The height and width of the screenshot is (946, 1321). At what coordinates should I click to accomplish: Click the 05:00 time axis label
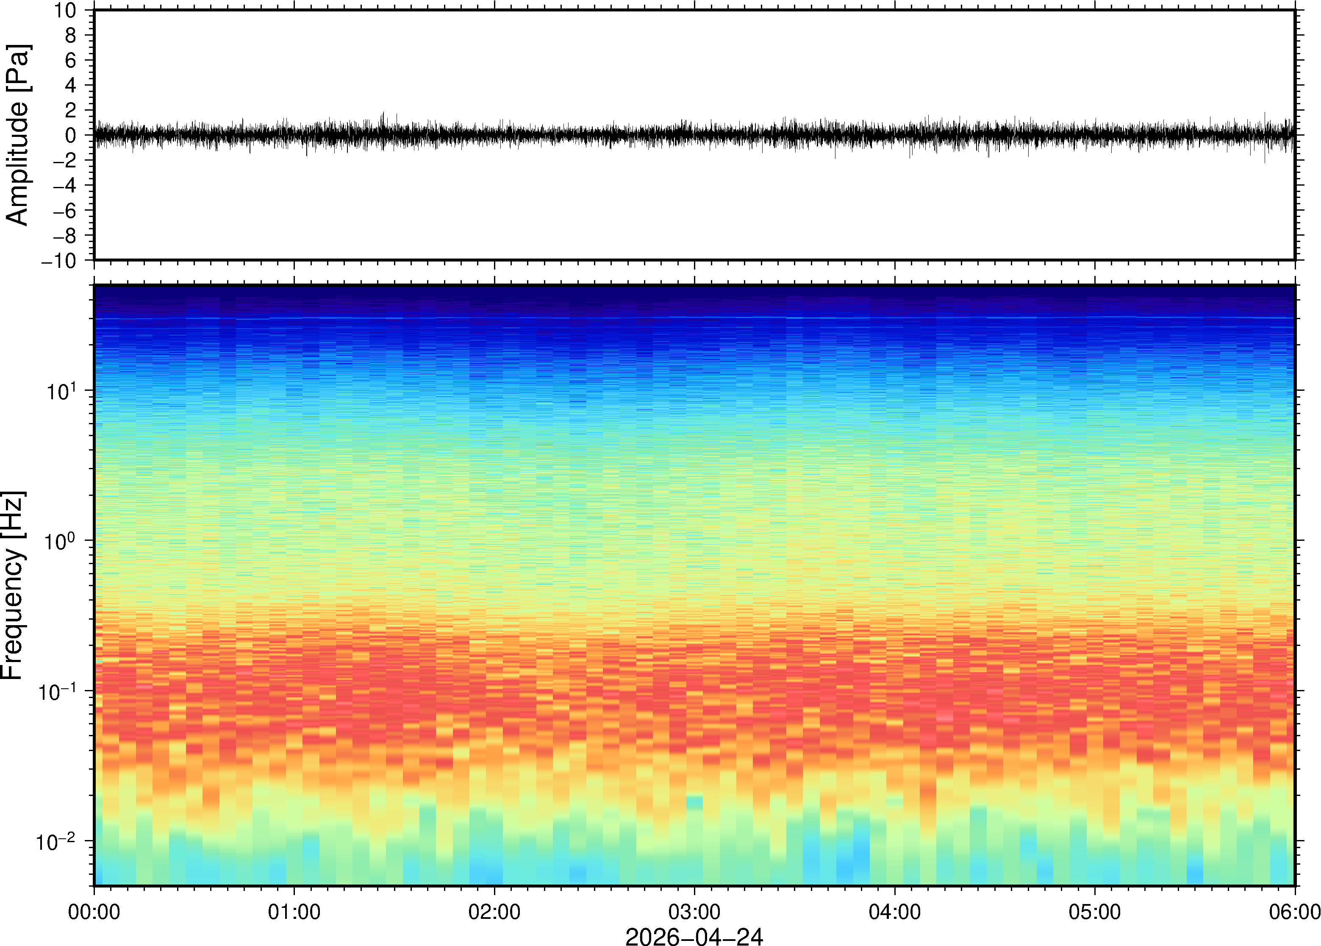click(x=1094, y=912)
